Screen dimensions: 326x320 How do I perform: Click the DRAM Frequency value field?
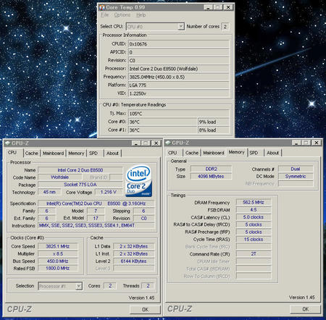pyautogui.click(x=254, y=203)
